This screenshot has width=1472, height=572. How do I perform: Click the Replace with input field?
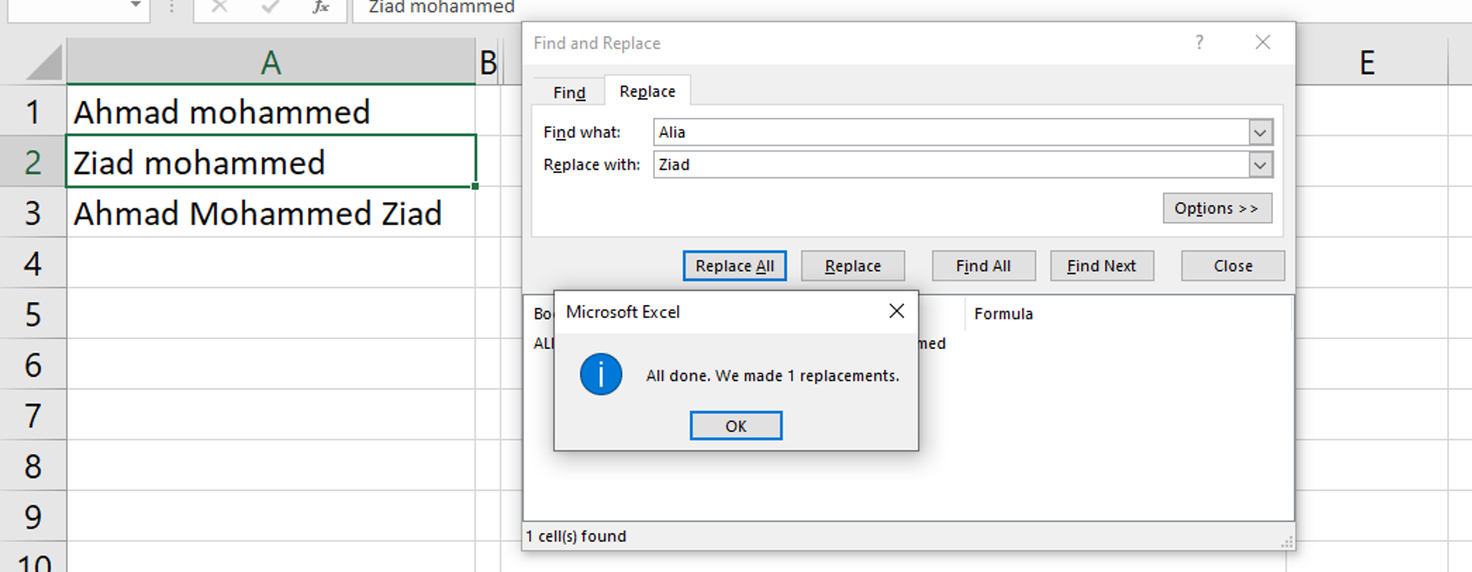coord(950,165)
